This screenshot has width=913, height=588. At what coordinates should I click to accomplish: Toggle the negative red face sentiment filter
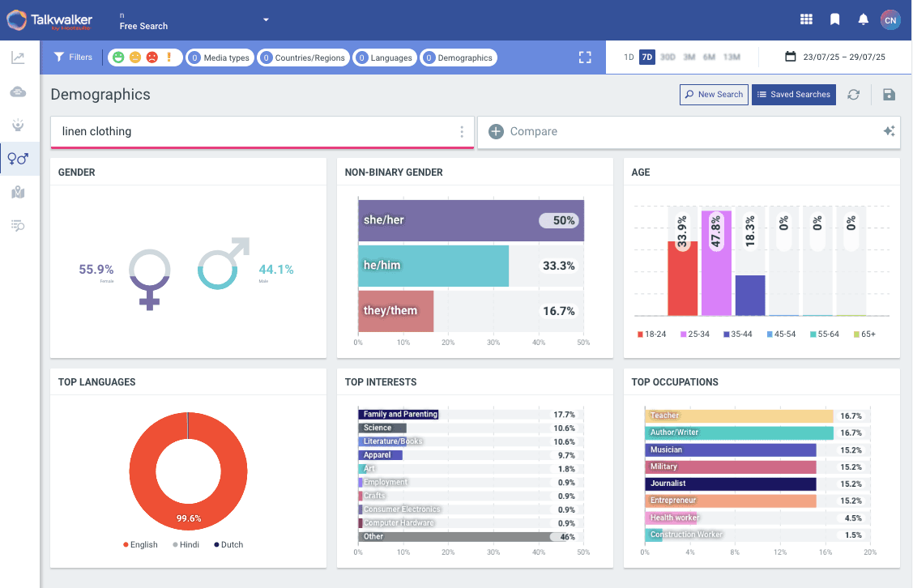[151, 58]
